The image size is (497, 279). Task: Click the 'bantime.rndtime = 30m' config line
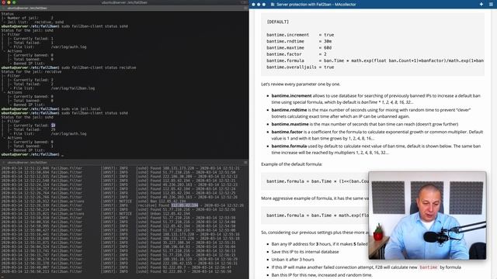tap(299, 41)
